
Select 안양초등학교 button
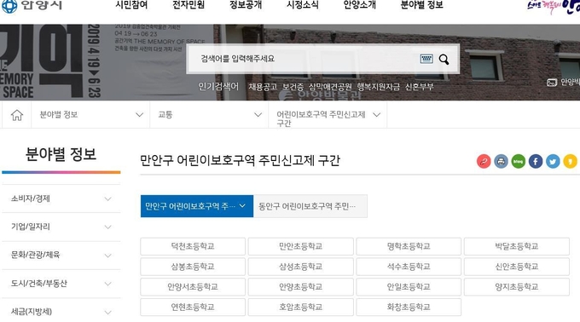pyautogui.click(x=301, y=287)
